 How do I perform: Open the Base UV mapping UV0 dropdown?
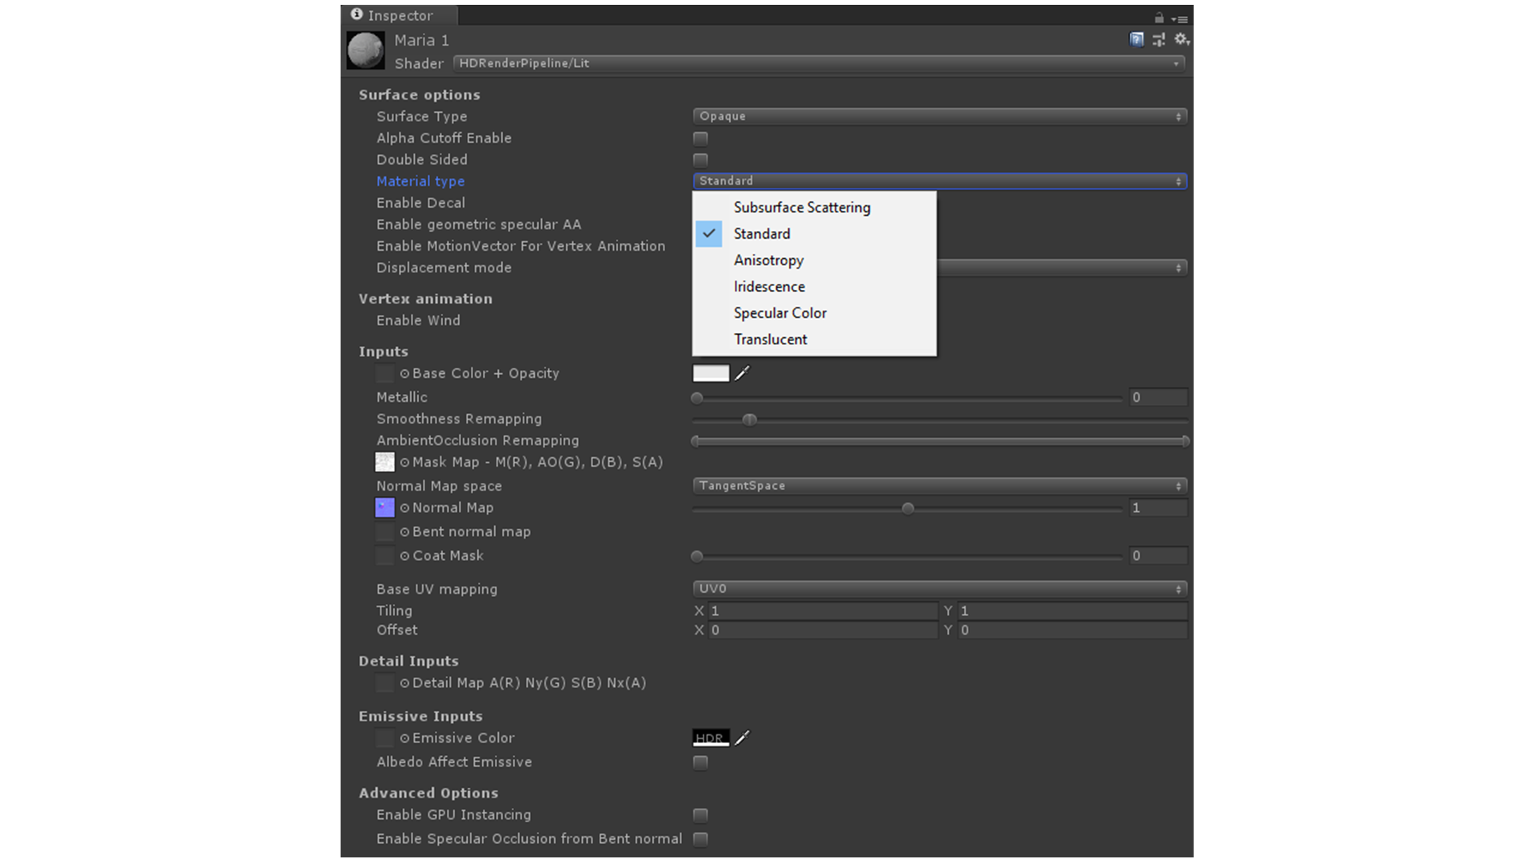pos(939,588)
